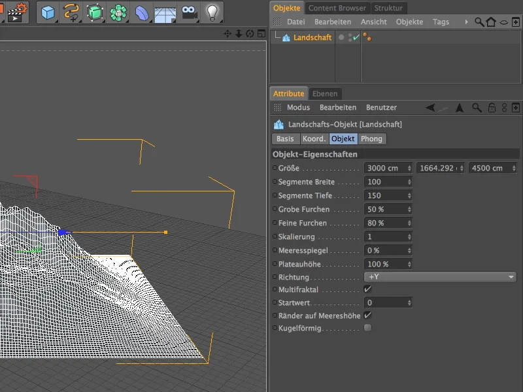This screenshot has height=392, width=523.
Task: Click the Startwert stepper arrows
Action: pyautogui.click(x=409, y=302)
